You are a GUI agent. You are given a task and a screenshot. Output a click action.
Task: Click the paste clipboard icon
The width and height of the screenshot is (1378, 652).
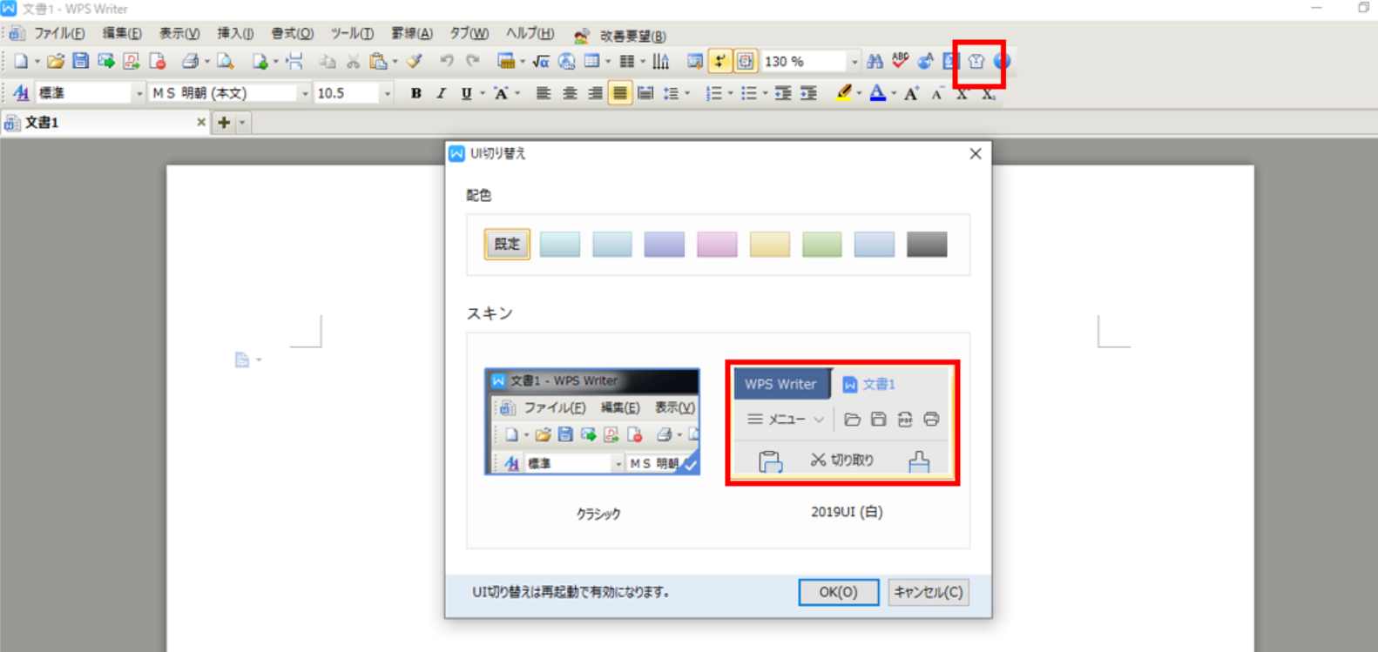pos(378,61)
